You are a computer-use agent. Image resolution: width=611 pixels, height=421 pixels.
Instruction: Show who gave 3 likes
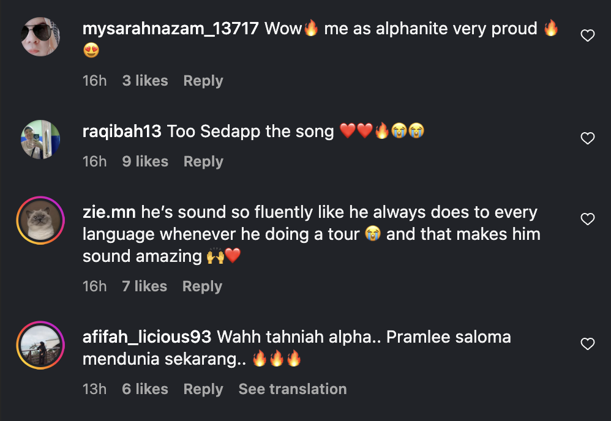coord(145,81)
